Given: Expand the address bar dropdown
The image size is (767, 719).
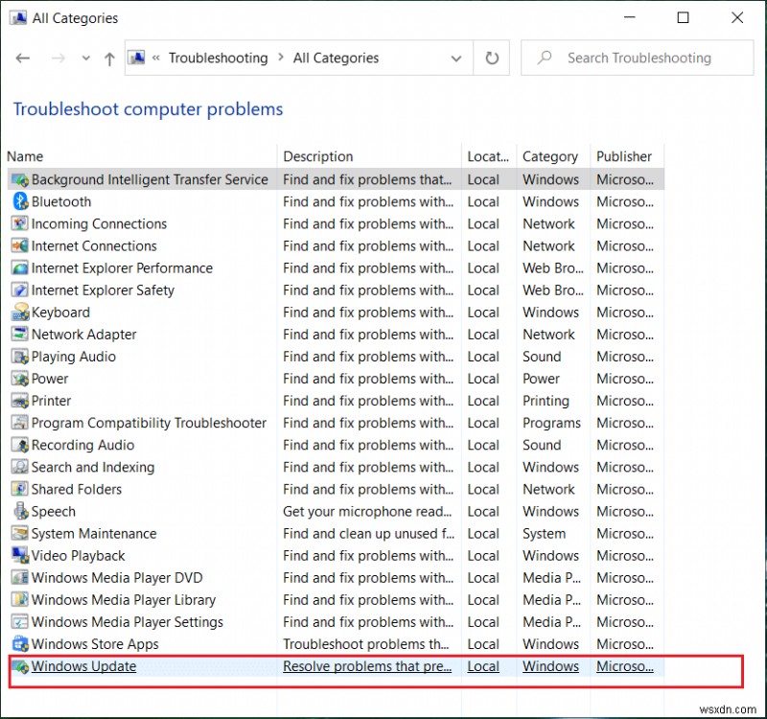Looking at the screenshot, I should click(456, 58).
